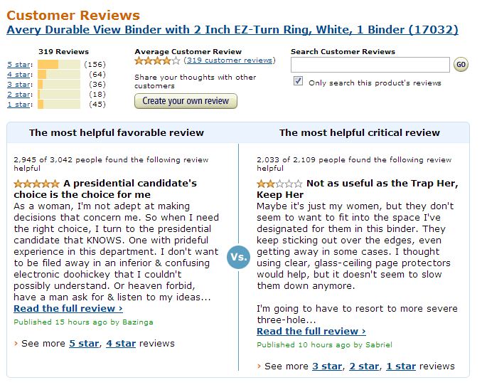Image resolution: width=482 pixels, height=385 pixels.
Task: See more 4 star reviews under favorable review
Action: [121, 344]
